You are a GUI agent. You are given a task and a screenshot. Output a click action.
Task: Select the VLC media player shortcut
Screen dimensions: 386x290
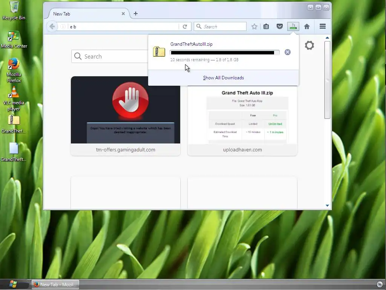click(14, 99)
